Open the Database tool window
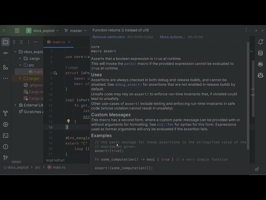This screenshot has width=266, height=200. 261,53
